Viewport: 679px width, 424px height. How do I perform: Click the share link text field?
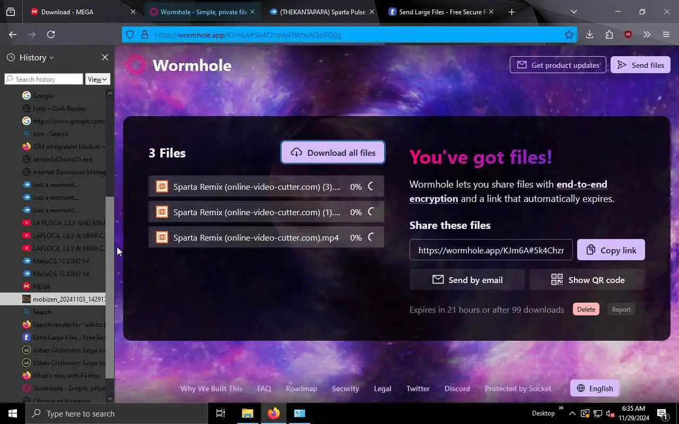pos(491,250)
